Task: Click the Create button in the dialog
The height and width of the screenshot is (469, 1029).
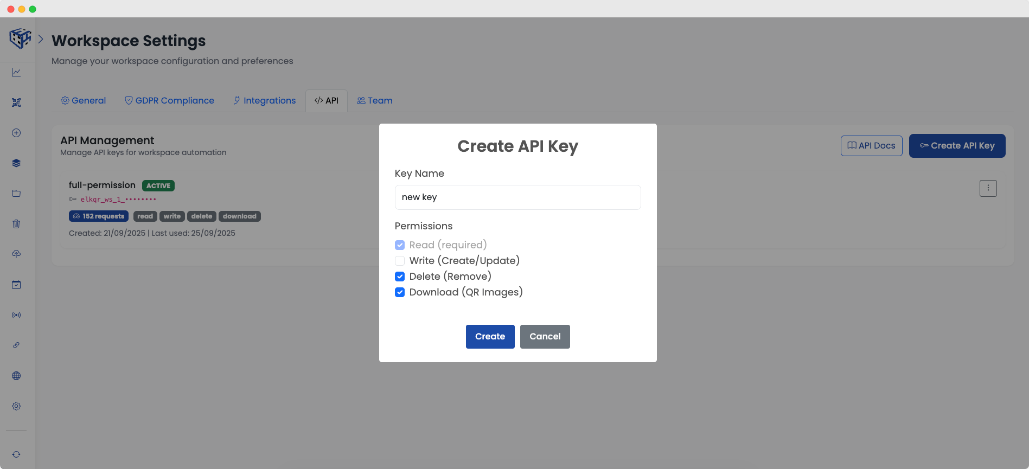Action: (490, 337)
